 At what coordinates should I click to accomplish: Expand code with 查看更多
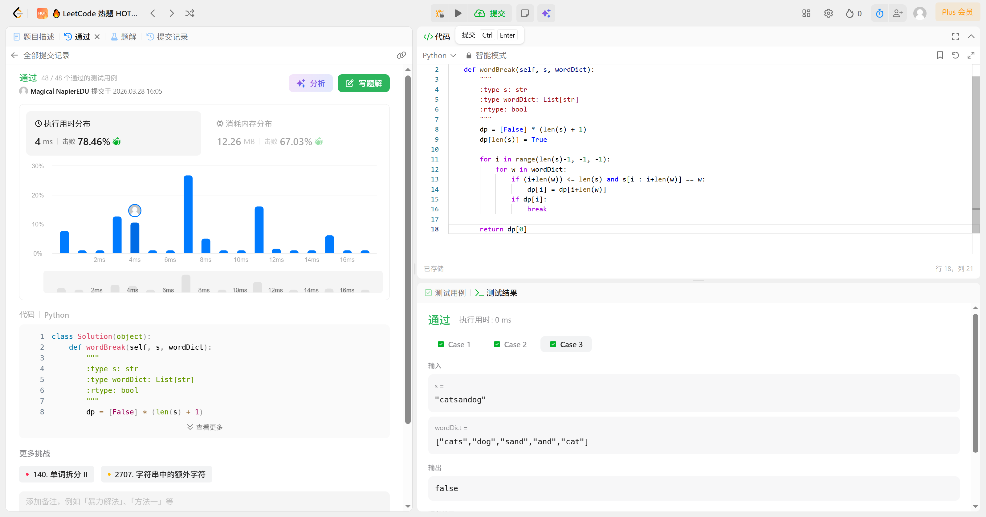205,427
